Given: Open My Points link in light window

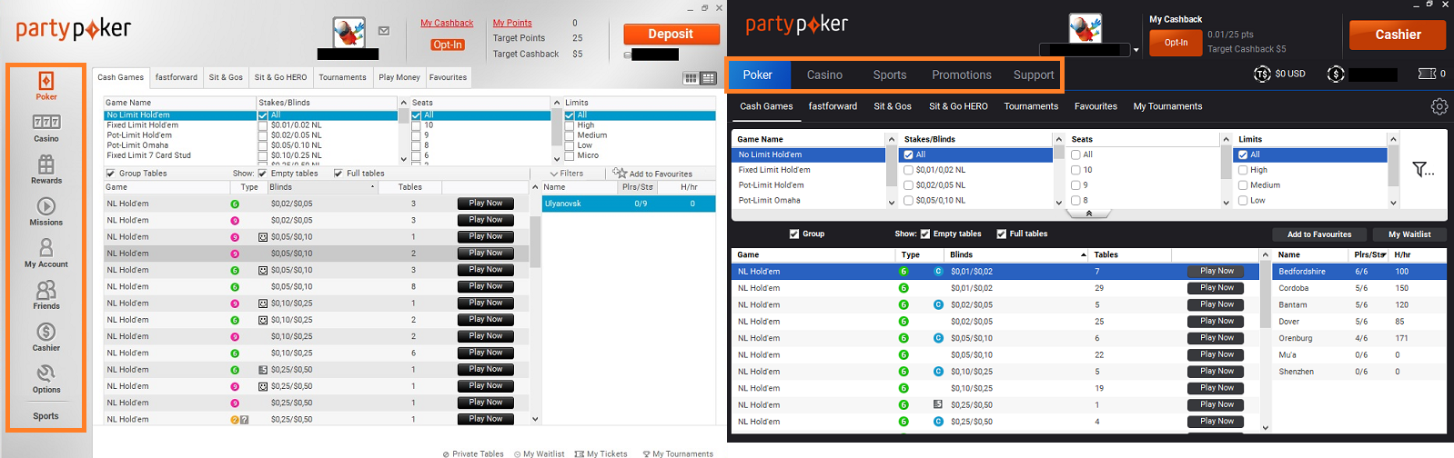Looking at the screenshot, I should tap(512, 23).
